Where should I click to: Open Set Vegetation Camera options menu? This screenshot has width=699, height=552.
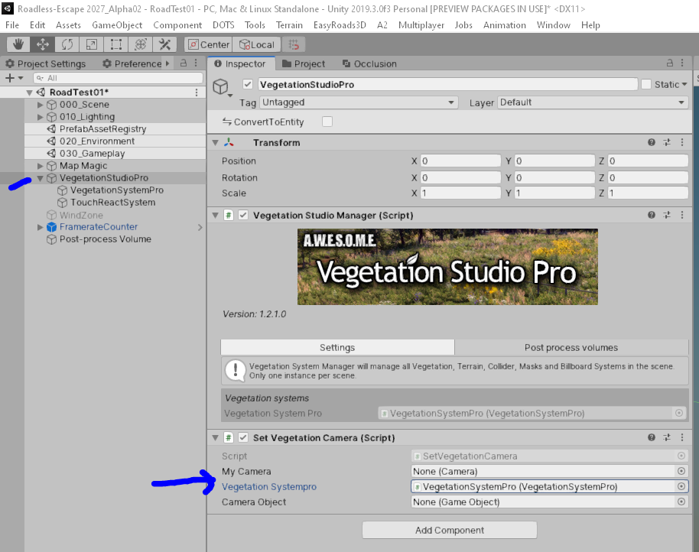[682, 437]
